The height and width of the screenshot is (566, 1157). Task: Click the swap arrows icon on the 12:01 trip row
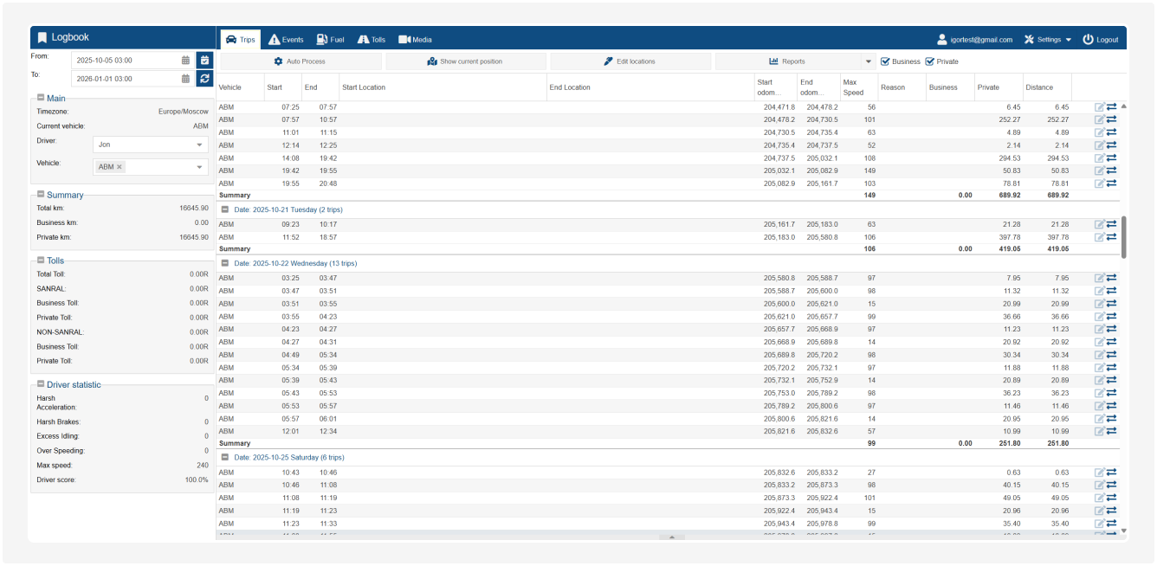point(1111,431)
